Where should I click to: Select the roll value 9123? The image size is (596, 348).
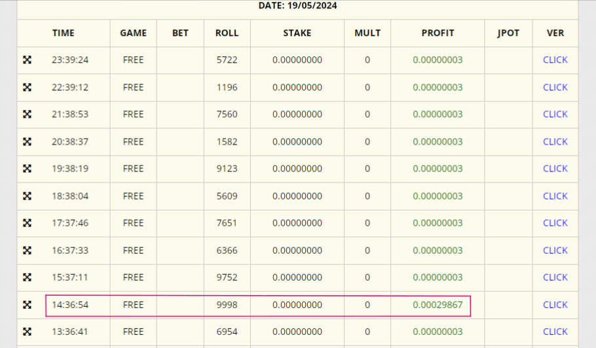coord(227,169)
